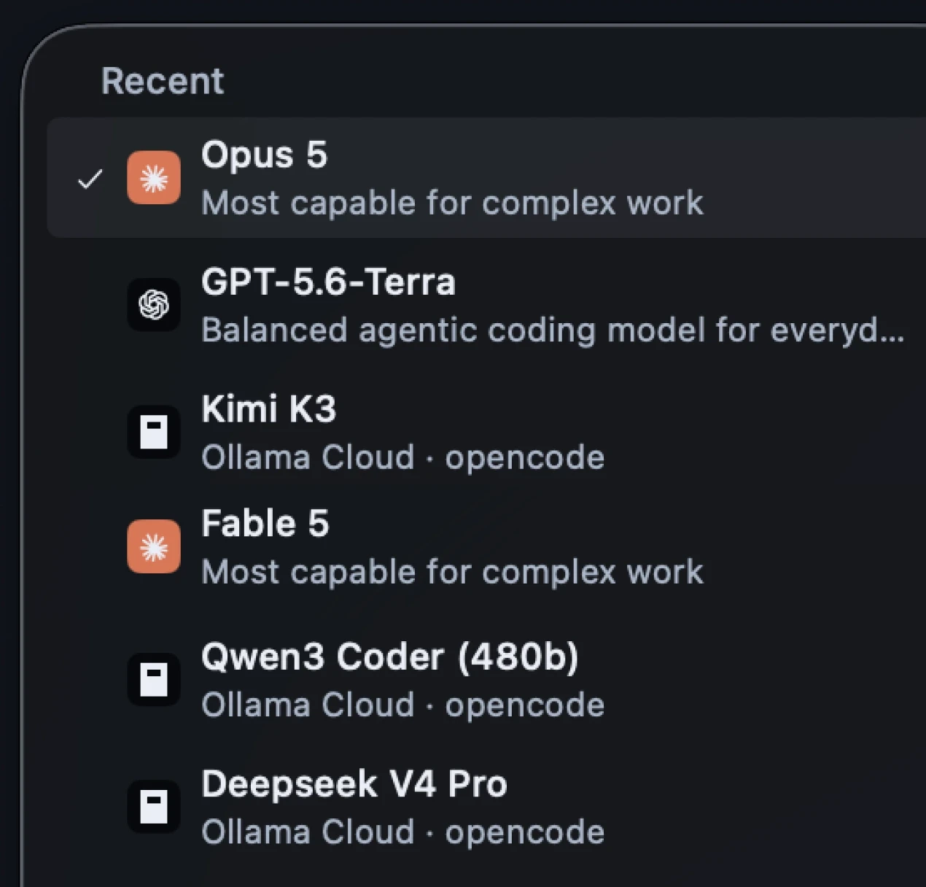Click 'Balanced agentic coding model' description
Viewport: 926px width, 887px height.
[x=553, y=330]
